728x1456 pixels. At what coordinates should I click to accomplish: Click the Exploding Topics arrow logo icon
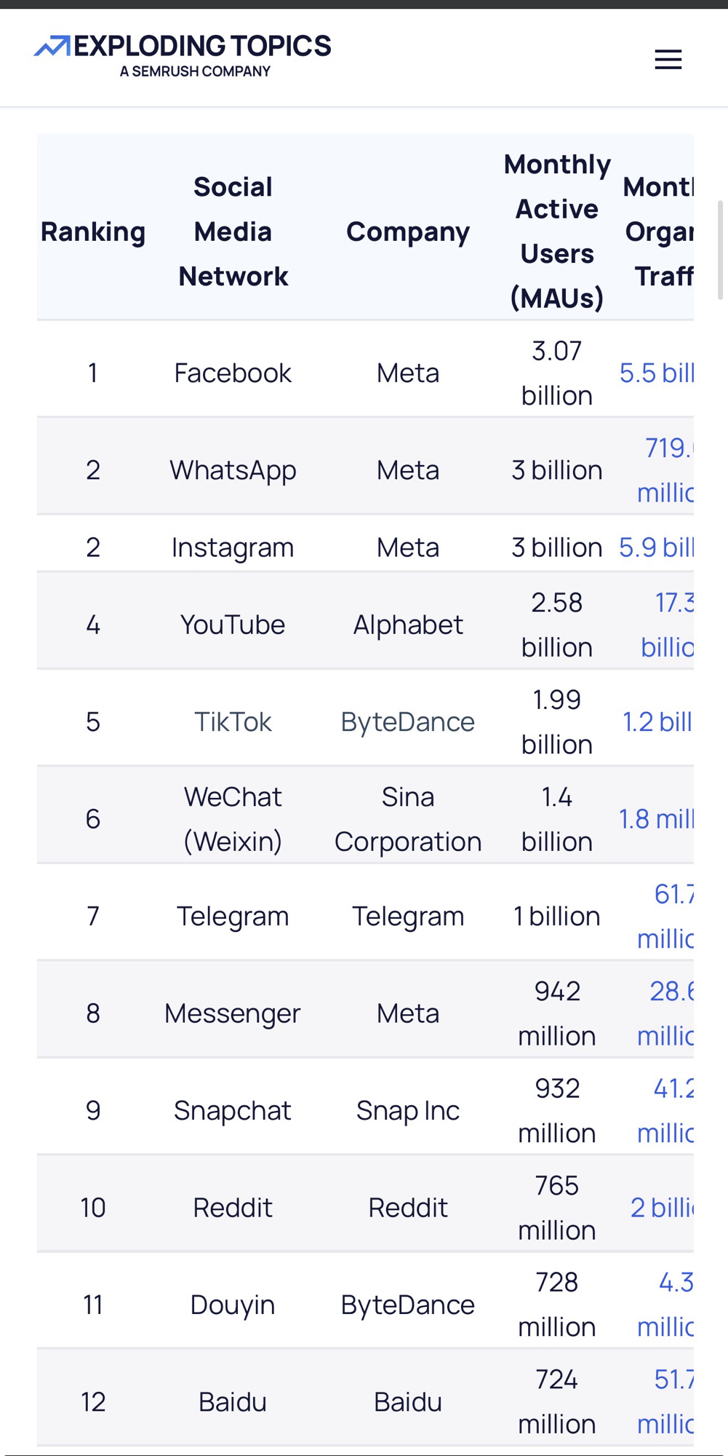tap(52, 47)
